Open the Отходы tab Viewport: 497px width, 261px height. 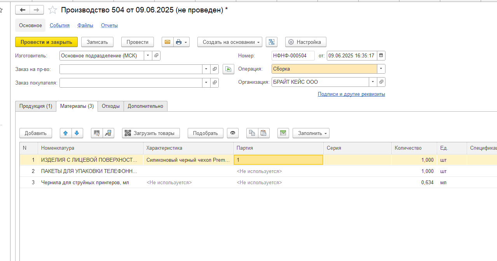[110, 106]
